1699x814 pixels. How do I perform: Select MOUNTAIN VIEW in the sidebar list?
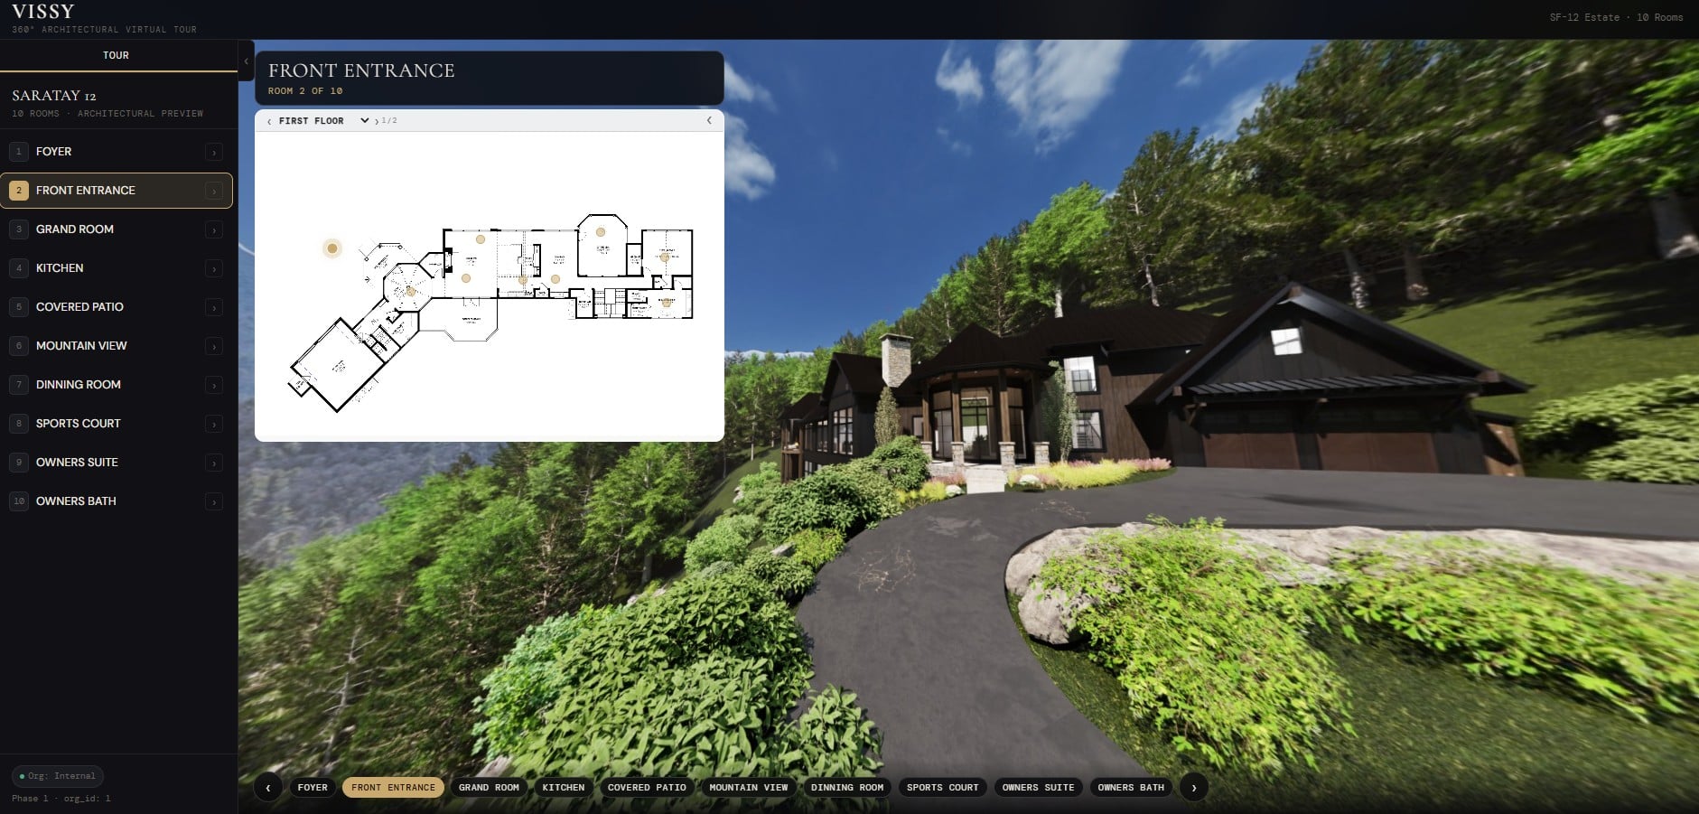(x=117, y=346)
